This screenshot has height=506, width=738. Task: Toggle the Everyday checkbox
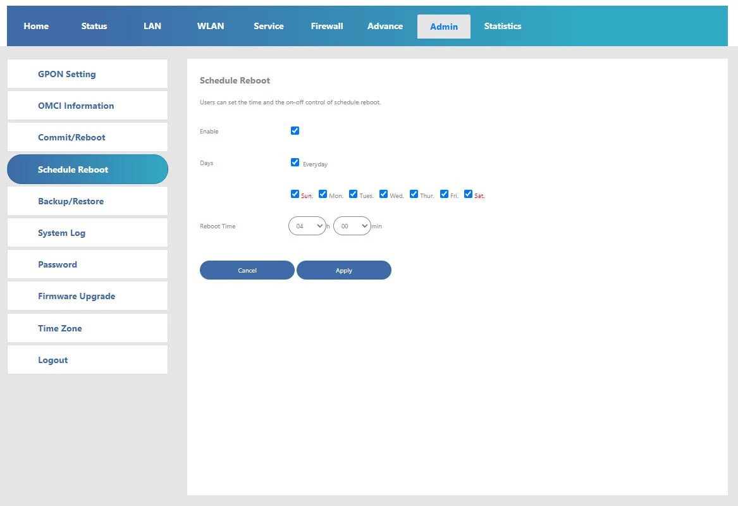295,163
